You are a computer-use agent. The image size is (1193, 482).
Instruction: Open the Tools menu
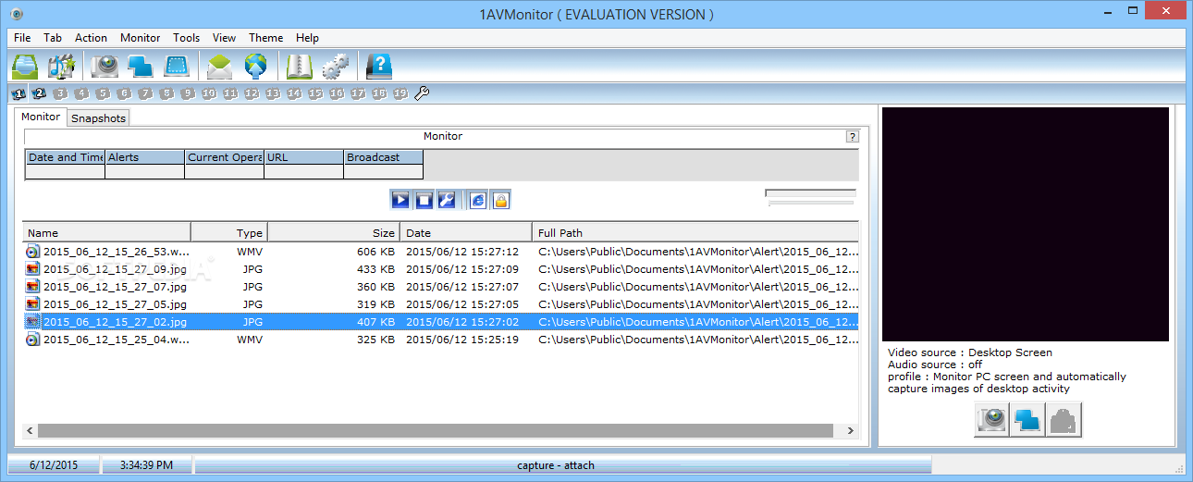[x=186, y=38]
